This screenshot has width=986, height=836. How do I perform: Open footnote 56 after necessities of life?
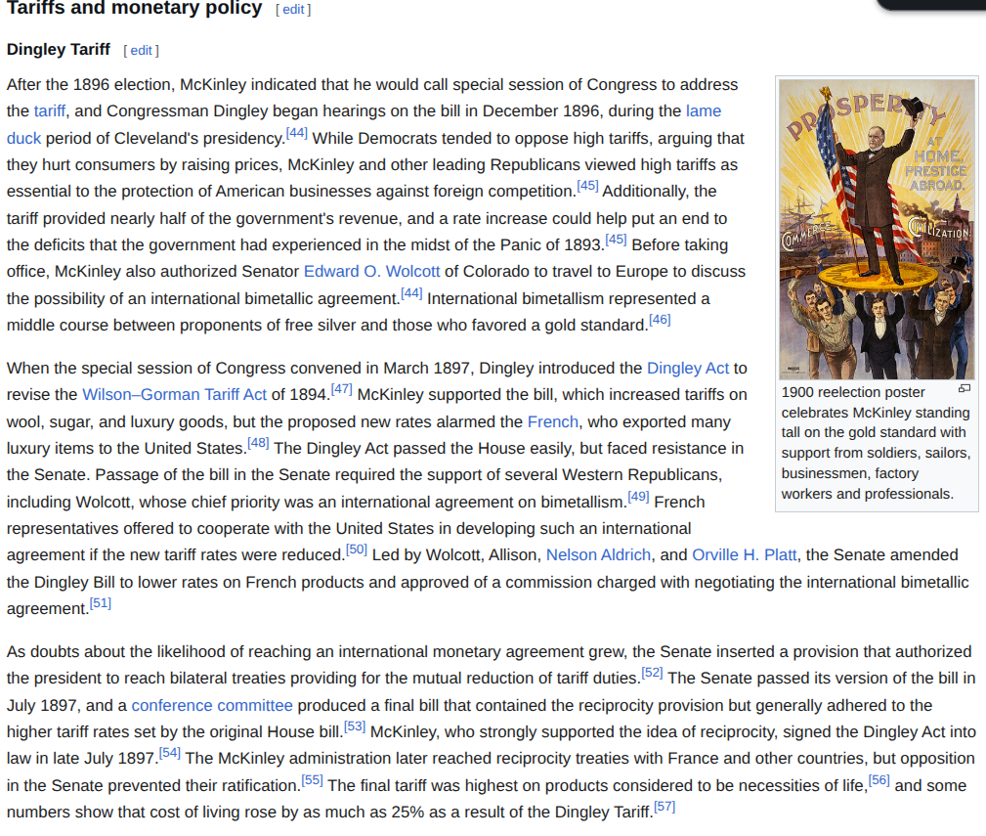[879, 780]
